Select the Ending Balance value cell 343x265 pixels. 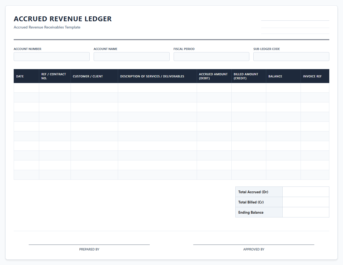pos(306,212)
